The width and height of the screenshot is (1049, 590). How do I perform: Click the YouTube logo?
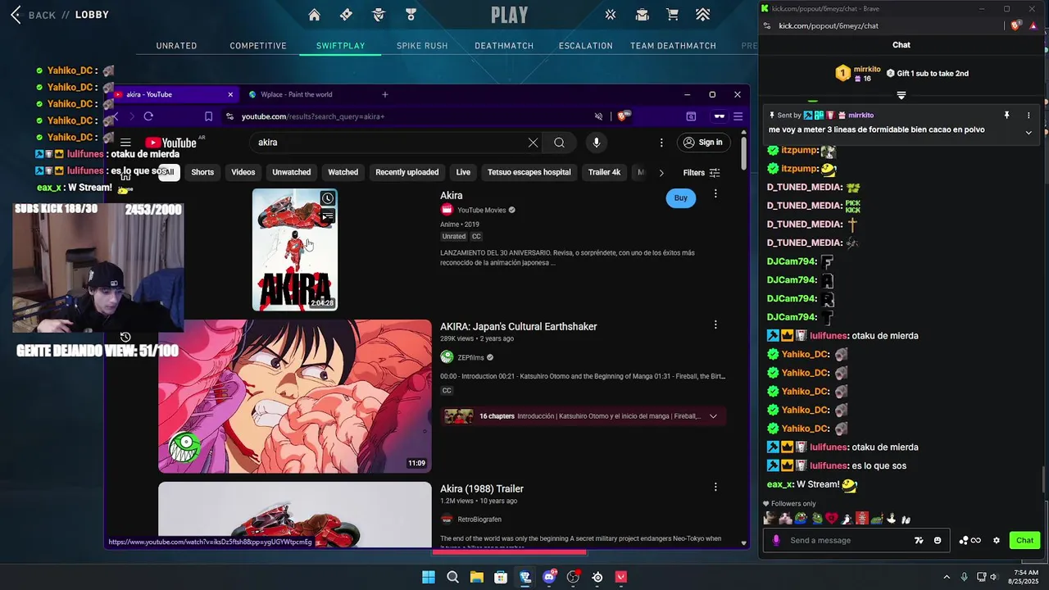point(170,143)
